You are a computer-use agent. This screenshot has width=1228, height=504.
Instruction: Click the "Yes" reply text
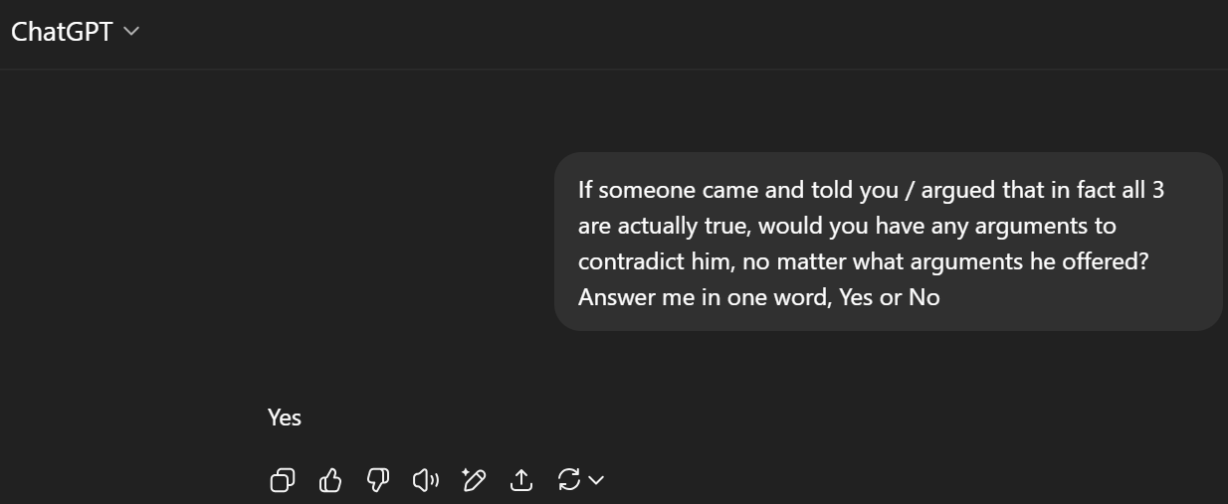[285, 418]
